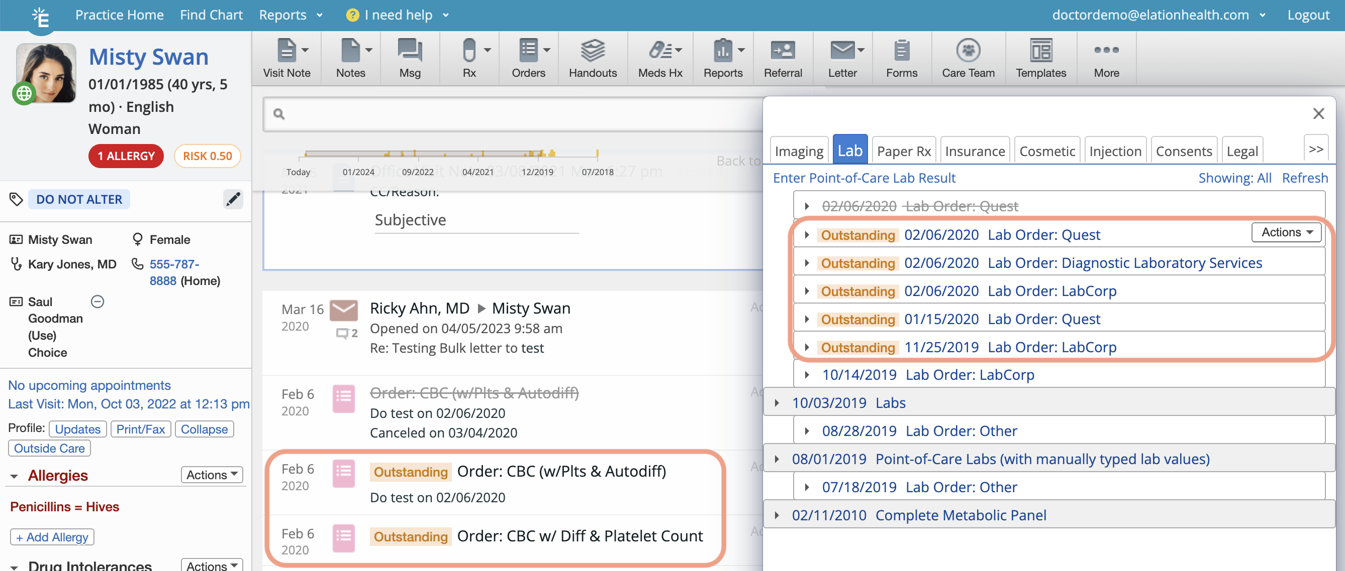Expand the 02/11/2010 Complete Metabolic Panel row
The image size is (1345, 571).
(777, 515)
